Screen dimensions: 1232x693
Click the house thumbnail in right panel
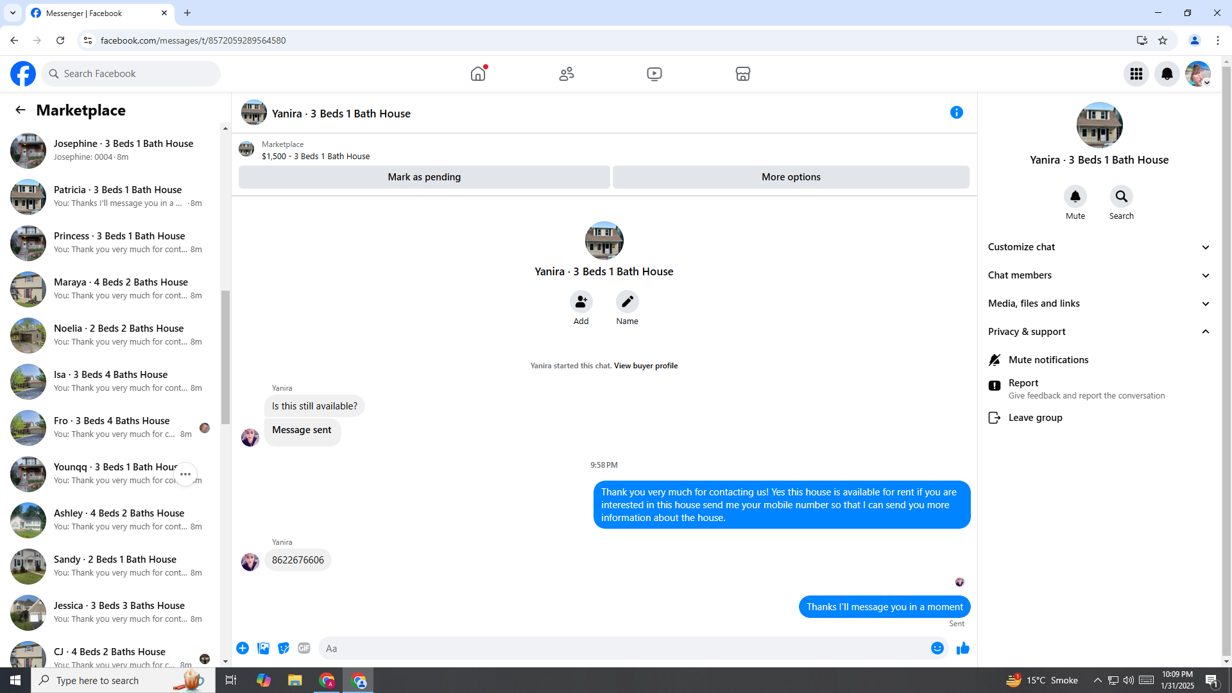coord(1099,125)
